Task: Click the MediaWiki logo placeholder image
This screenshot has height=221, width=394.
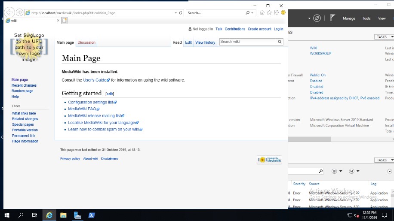Action: tap(29, 47)
